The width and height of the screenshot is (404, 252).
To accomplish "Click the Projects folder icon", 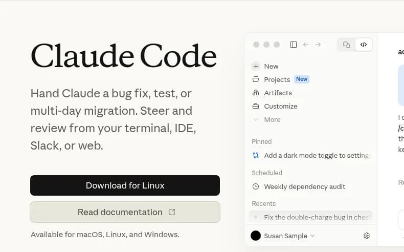I will point(256,79).
